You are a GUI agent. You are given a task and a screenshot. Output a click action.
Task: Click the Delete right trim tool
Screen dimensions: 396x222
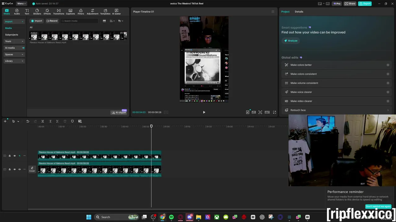coord(57,121)
